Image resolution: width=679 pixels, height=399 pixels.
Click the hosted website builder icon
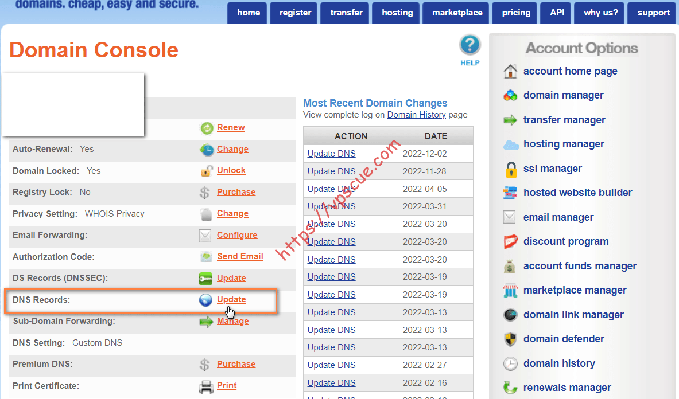click(x=510, y=193)
